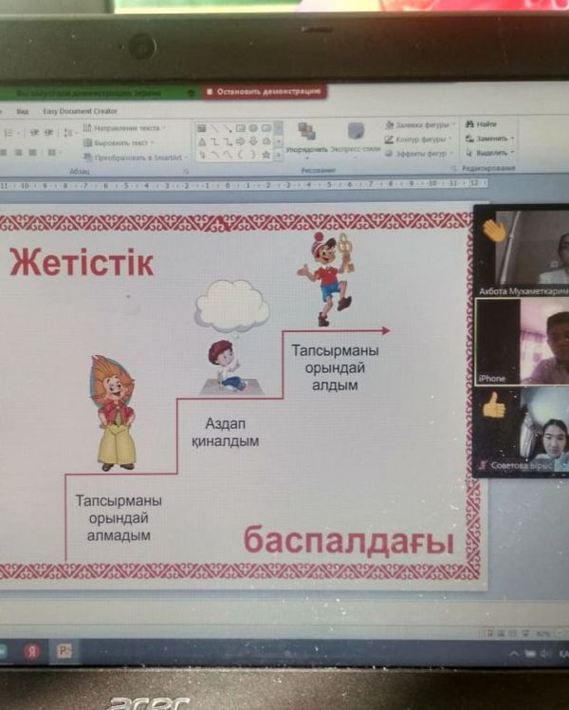The width and height of the screenshot is (569, 710).
Task: Open Shape Outline (Контур фигуры) dropdown
Action: pos(419,139)
